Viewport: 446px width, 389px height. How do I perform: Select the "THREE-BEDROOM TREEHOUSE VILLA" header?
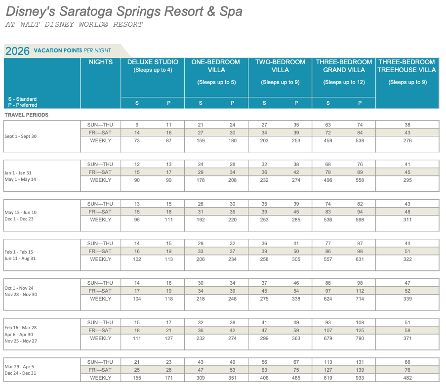tap(407, 66)
